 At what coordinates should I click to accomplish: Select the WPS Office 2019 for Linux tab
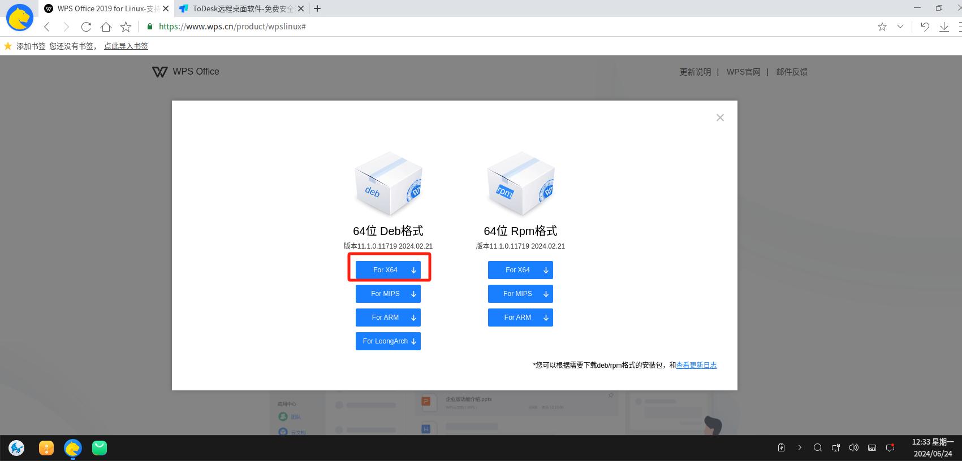(106, 8)
